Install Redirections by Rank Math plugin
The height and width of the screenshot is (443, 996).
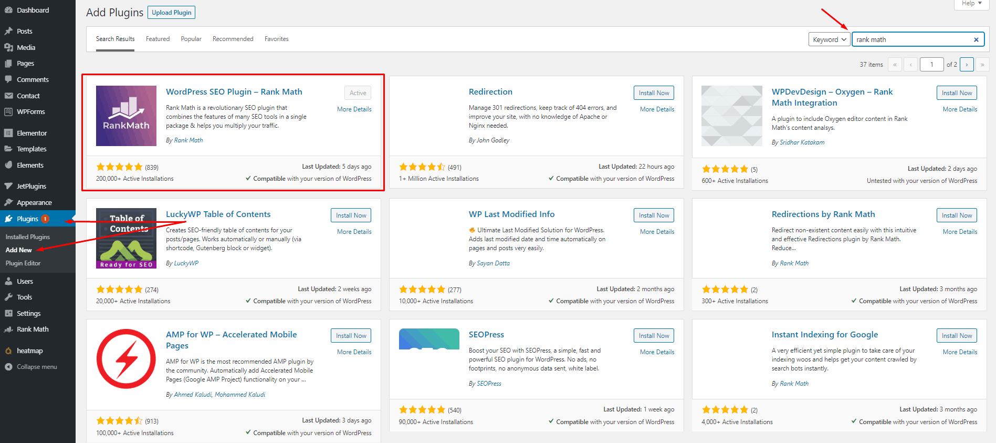(x=957, y=215)
